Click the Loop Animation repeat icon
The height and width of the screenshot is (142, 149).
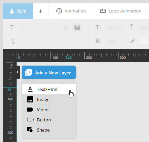tap(103, 11)
